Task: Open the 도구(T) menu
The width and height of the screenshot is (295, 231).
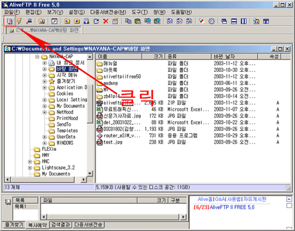Action: coord(140,12)
